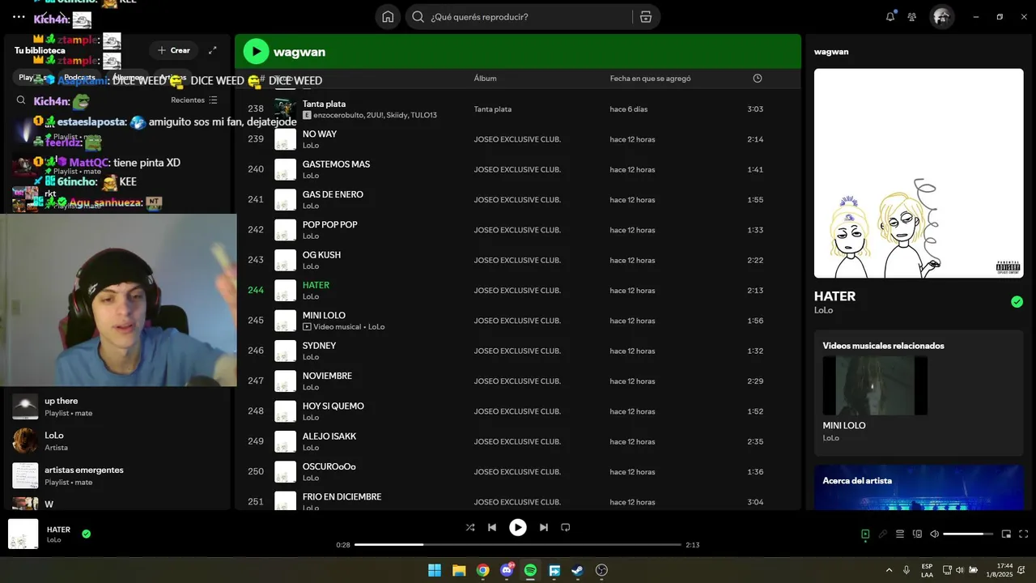Open the mini player
This screenshot has height=583, width=1036.
pos(1006,534)
